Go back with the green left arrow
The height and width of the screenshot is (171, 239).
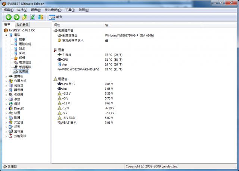(9, 17)
